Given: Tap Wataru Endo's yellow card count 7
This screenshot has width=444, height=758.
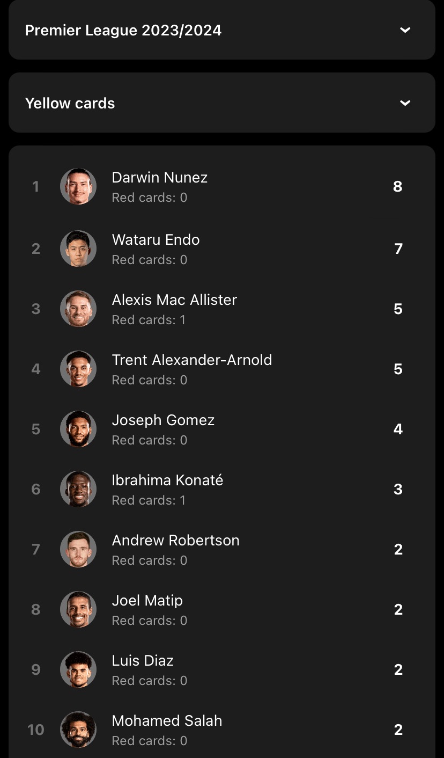Looking at the screenshot, I should pyautogui.click(x=398, y=249).
